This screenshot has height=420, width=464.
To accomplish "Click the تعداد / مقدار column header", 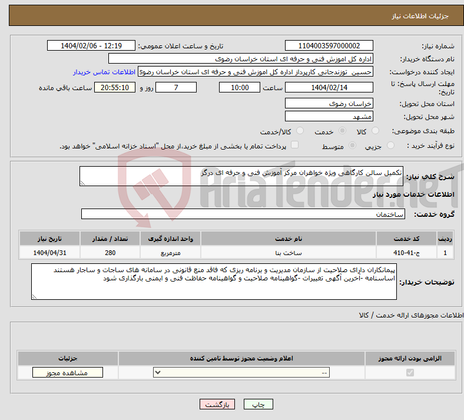I will click(x=110, y=239).
